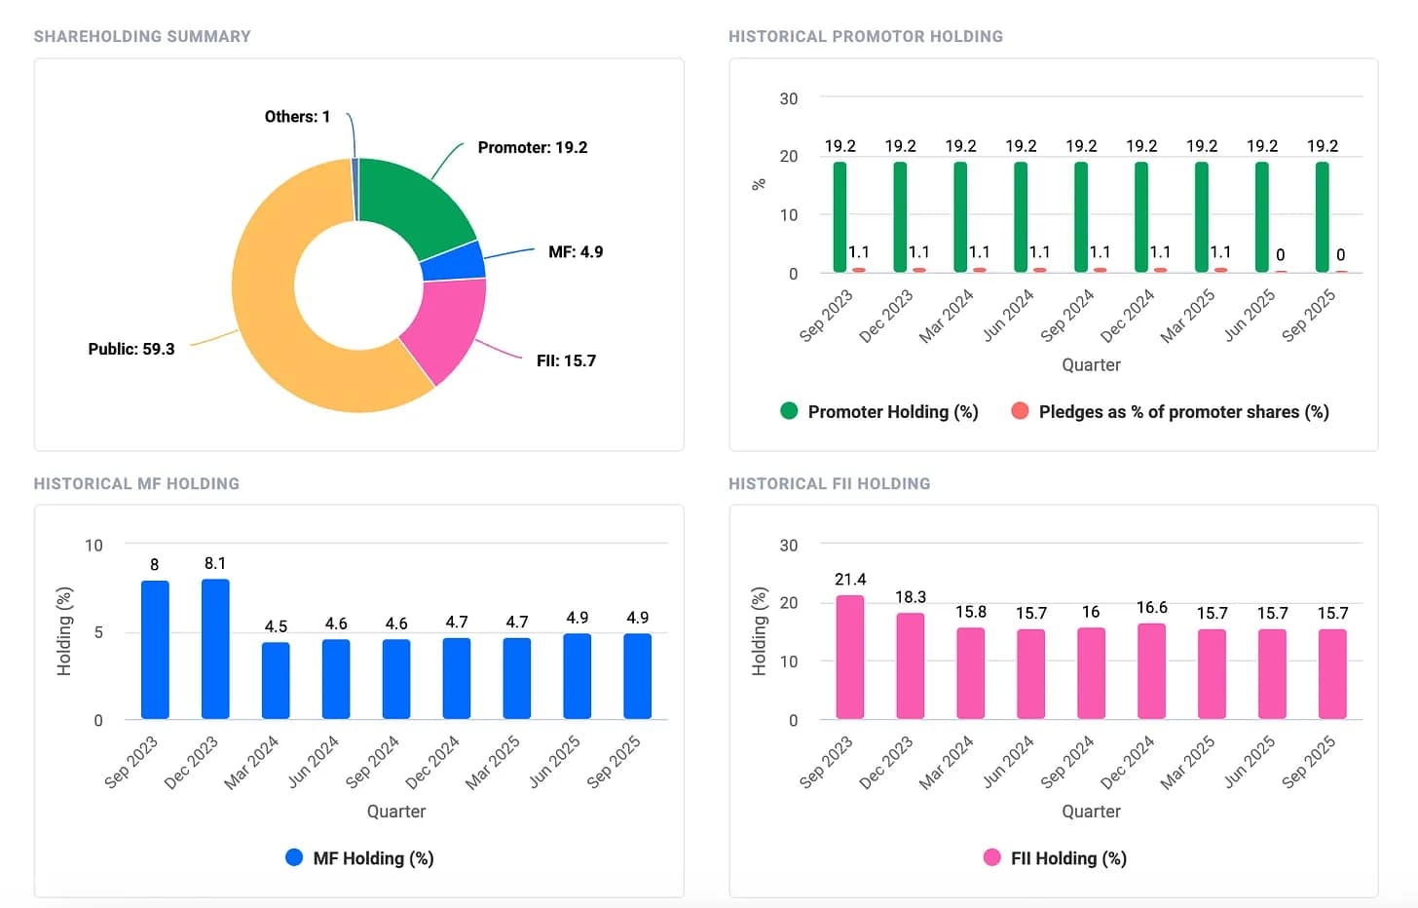Select the Sep 2024 FII bar valued 16
This screenshot has height=908, width=1418.
coord(1092,673)
